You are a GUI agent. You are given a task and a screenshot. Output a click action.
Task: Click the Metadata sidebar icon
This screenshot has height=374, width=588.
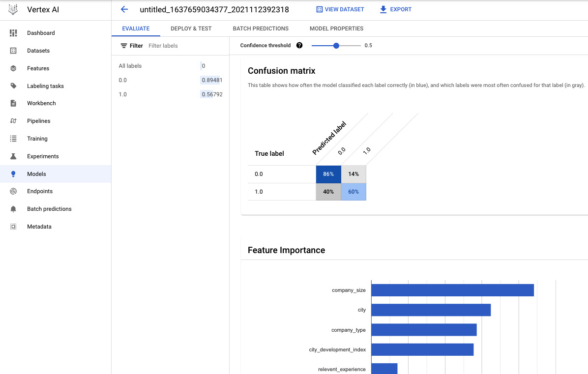(x=13, y=227)
